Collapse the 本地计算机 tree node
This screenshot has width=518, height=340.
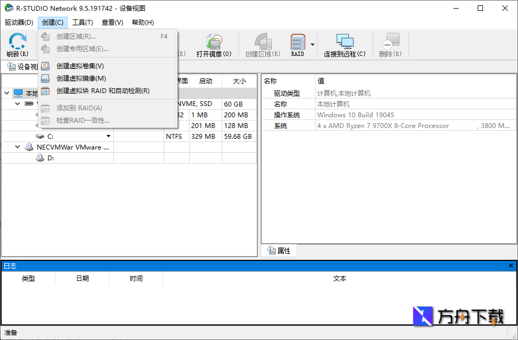click(x=6, y=93)
